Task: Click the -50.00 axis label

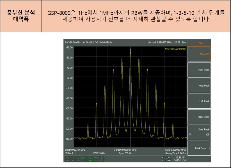Action: click(x=69, y=78)
